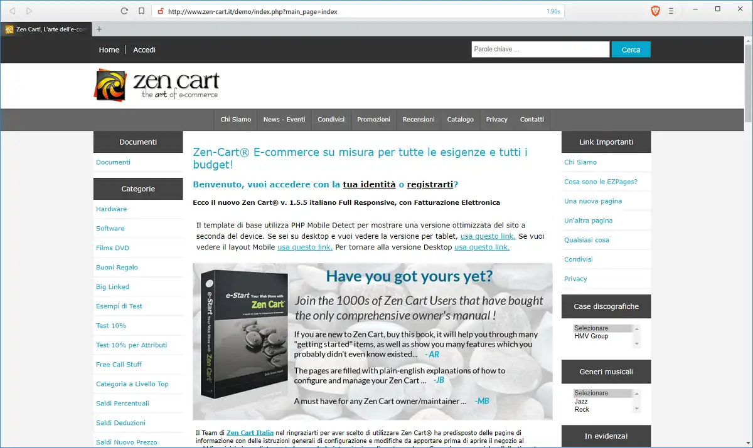Browse the Free Call Stuff category

point(119,365)
